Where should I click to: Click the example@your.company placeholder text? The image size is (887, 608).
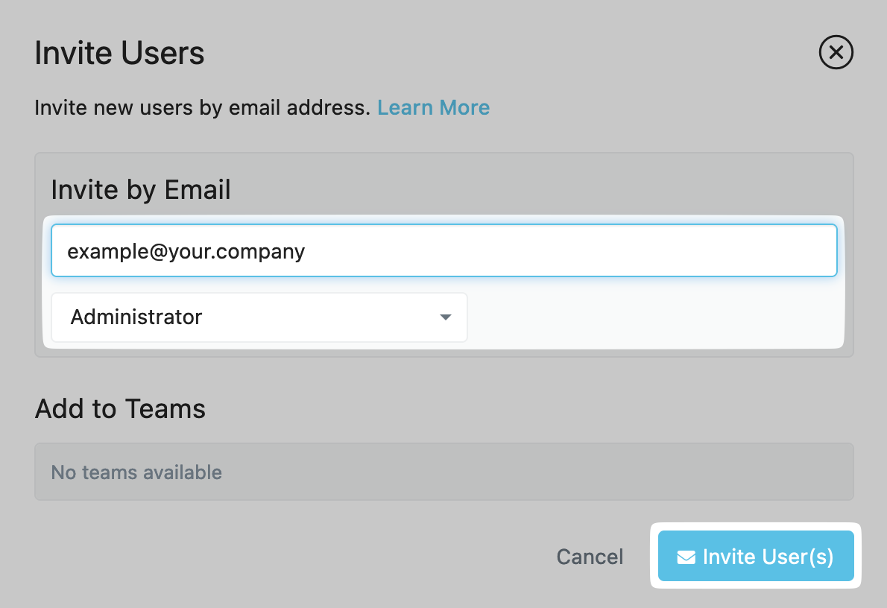[x=186, y=251]
